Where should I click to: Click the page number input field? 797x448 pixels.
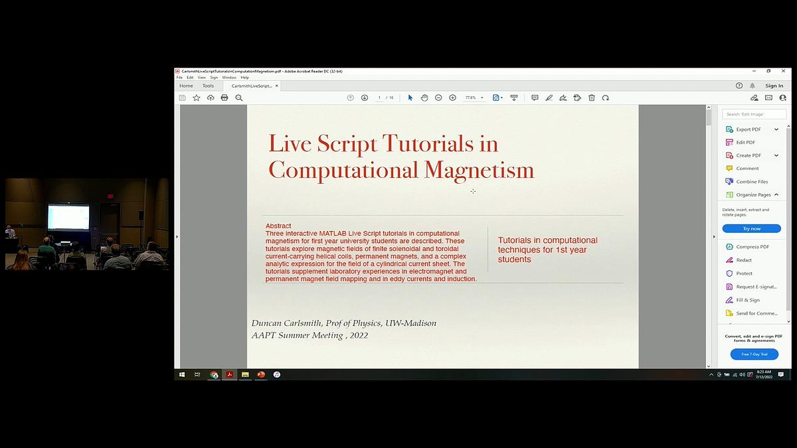(x=381, y=98)
